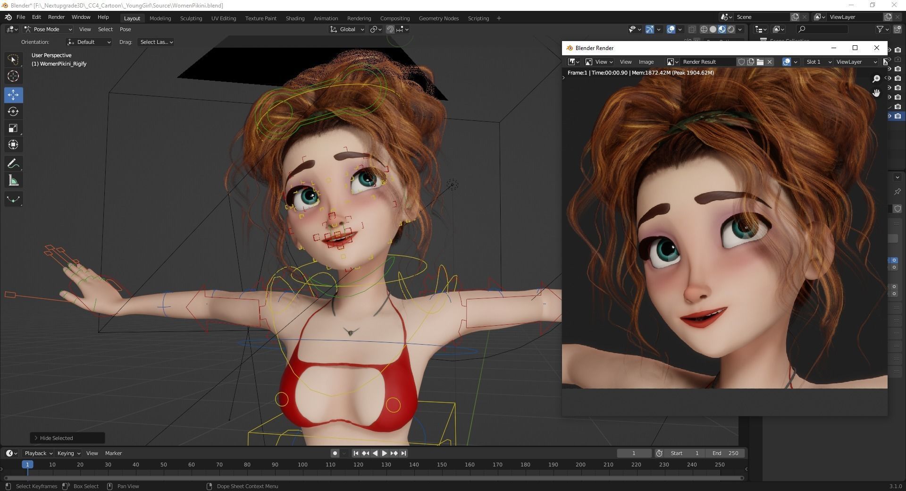Jump to the next keyframe
The height and width of the screenshot is (491, 906).
tap(394, 453)
